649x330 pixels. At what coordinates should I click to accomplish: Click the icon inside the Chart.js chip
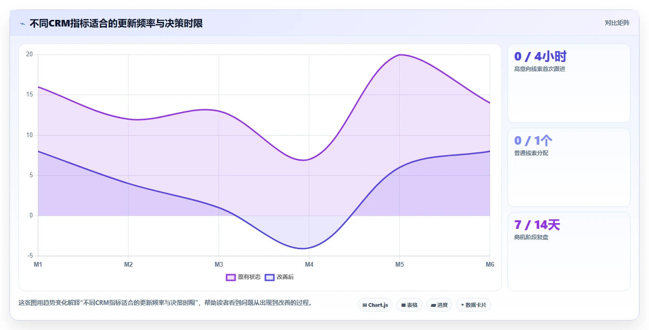(365, 305)
